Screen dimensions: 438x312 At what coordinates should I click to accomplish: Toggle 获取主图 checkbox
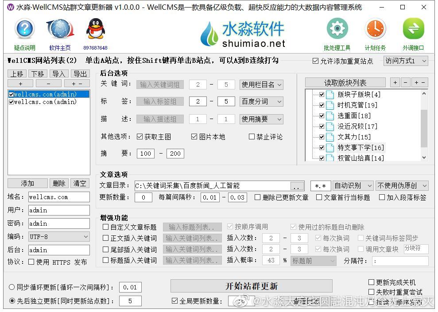pos(140,137)
